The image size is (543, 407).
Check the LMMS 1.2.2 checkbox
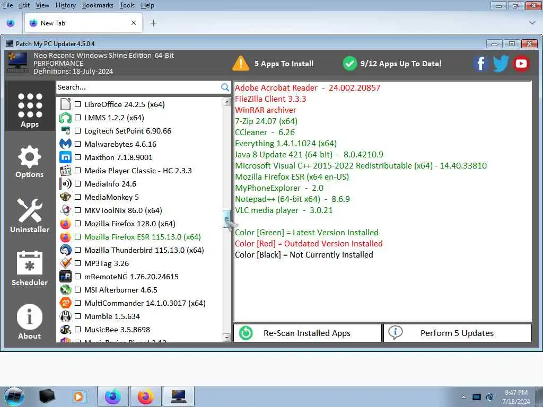click(78, 118)
